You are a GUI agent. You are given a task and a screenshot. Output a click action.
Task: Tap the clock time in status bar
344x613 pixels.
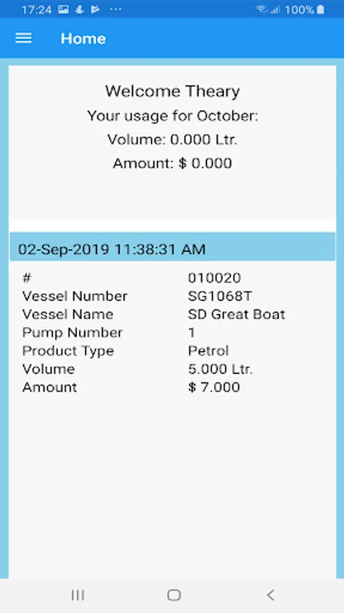[36, 10]
